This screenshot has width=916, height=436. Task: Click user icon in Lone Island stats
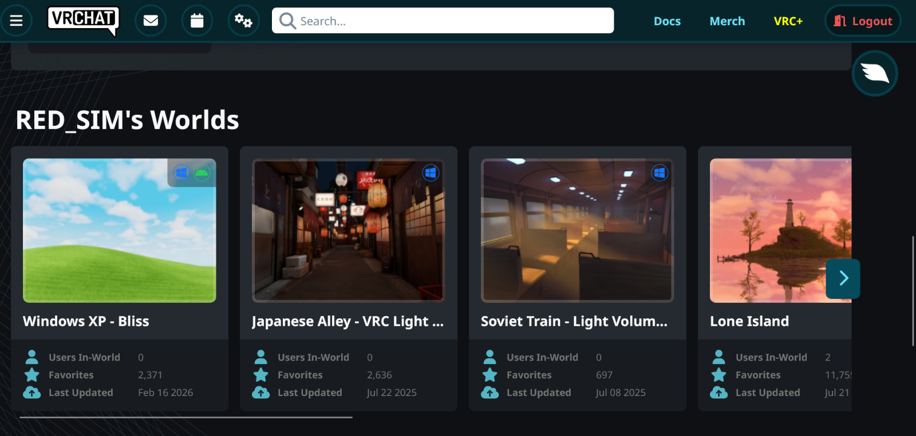coord(719,357)
